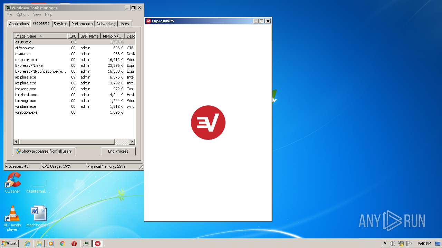Open Internet Explorer from the taskbar
This screenshot has width=442, height=248.
pos(27,244)
